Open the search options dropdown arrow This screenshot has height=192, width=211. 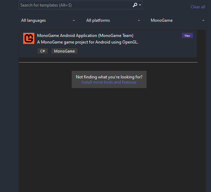[140, 5]
